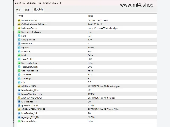This screenshot has height=127, width=170.
Task: Click the g_magic_176_15 value 22324
Action: pyautogui.click(x=91, y=106)
